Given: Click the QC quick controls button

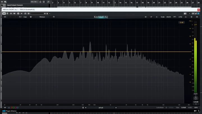Looking at the screenshot, I should pos(193,13).
